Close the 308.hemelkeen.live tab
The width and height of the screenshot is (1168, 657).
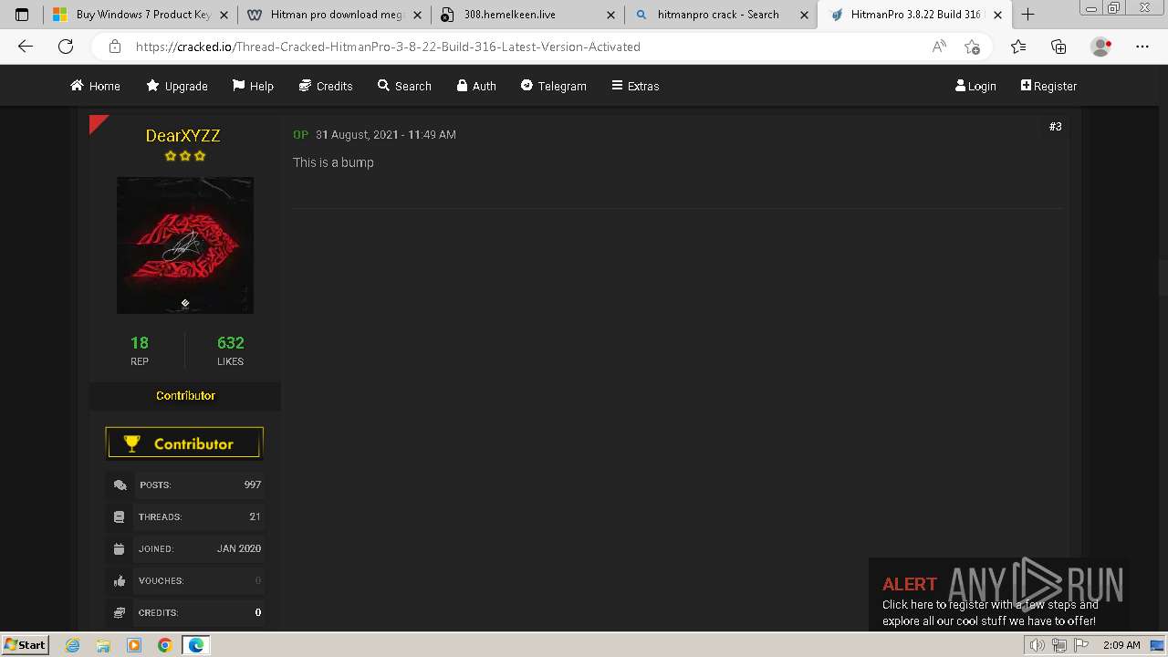click(x=611, y=15)
